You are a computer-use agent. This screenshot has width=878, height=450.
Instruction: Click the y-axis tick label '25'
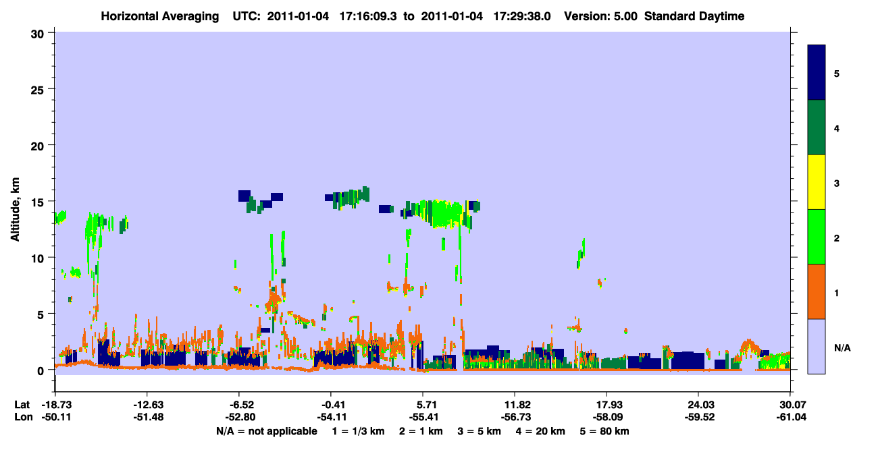pos(39,90)
